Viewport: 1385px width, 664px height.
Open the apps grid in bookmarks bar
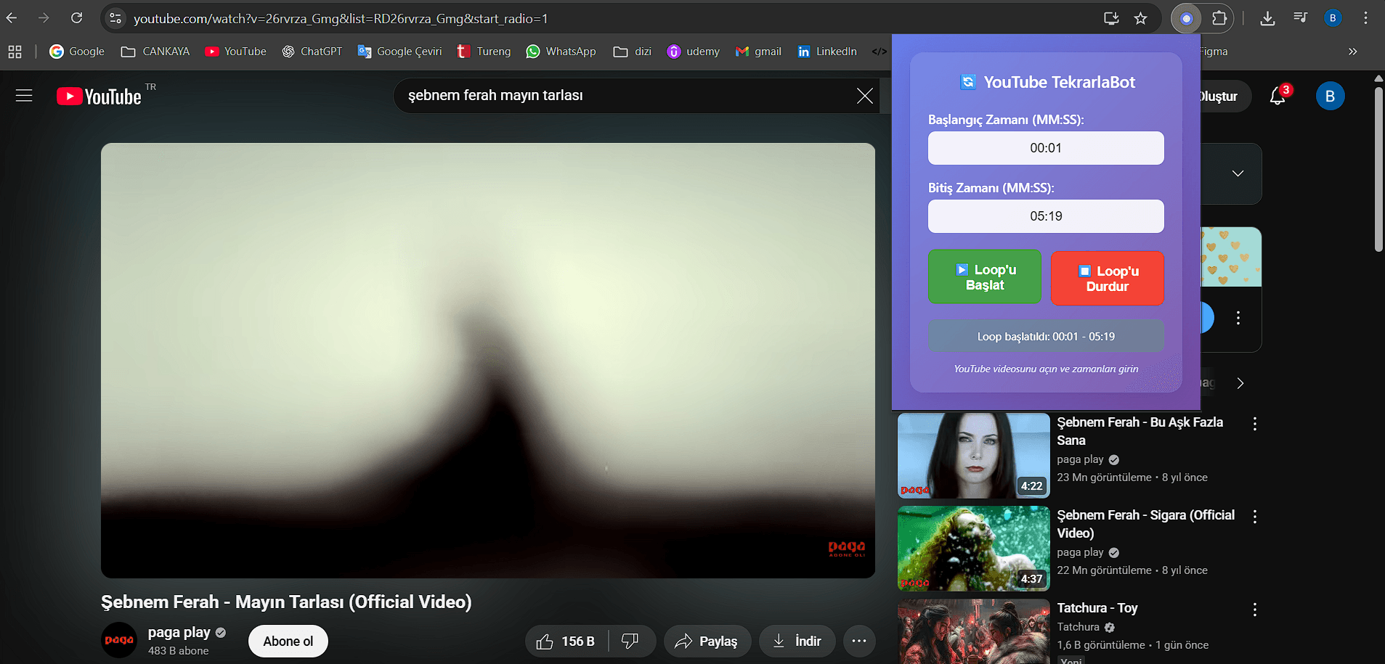point(15,52)
